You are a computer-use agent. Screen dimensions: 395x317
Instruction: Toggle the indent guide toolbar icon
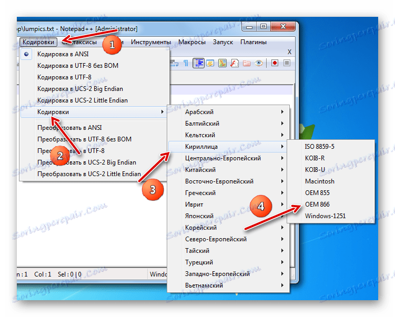tap(199, 63)
